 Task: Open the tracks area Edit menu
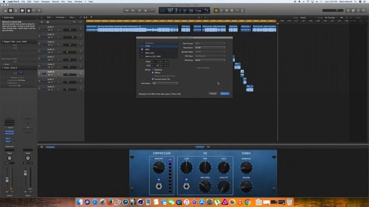pos(48,17)
